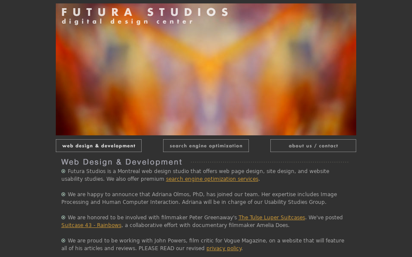This screenshot has height=257, width=412.
Task: Click the bullet icon beside the John Powers update
Action: pos(63,240)
